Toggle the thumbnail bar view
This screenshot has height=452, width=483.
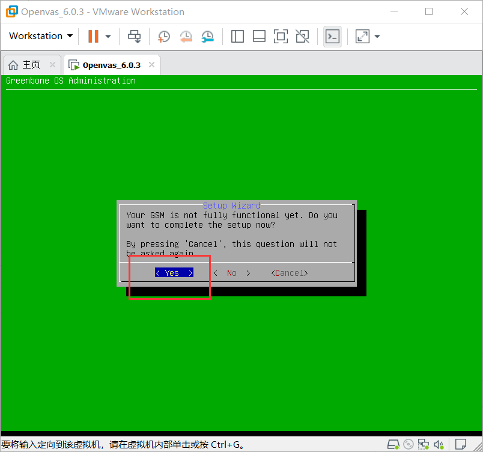(x=259, y=36)
